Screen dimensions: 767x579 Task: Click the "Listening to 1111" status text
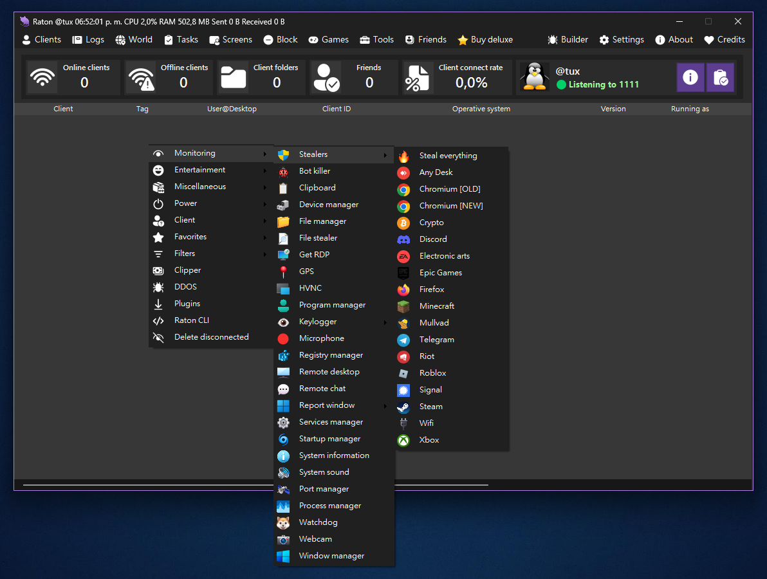click(x=604, y=85)
